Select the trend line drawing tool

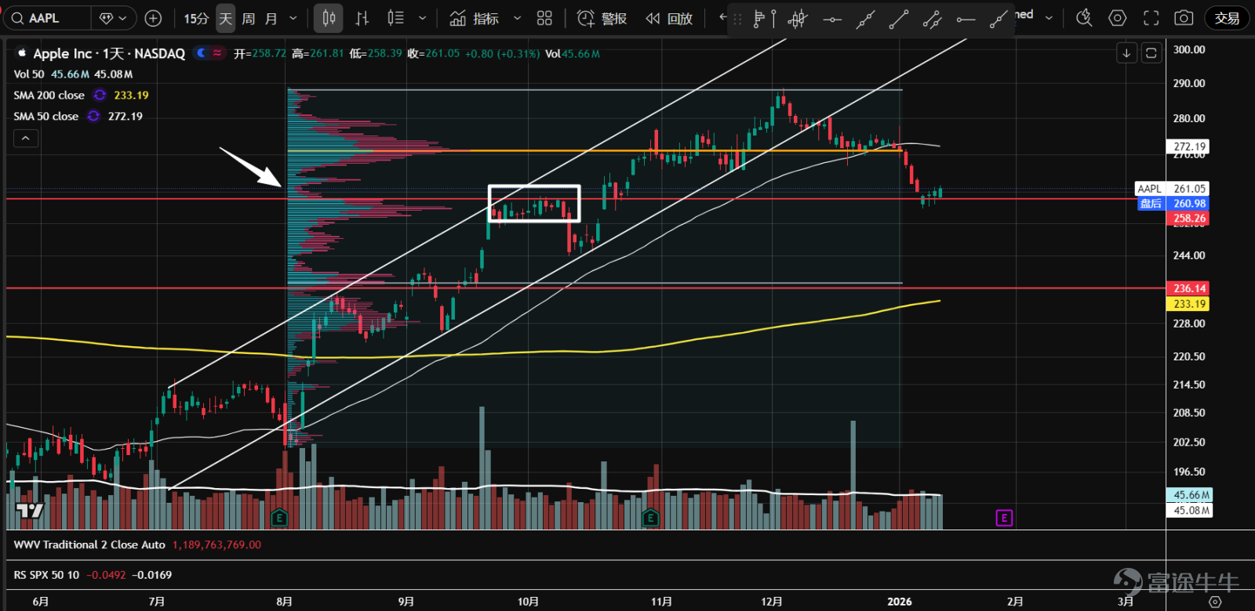[899, 19]
